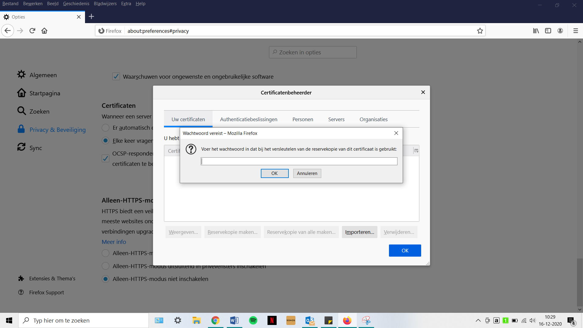This screenshot has width=583, height=328.
Task: Open the hamburger application menu
Action: coord(575,31)
